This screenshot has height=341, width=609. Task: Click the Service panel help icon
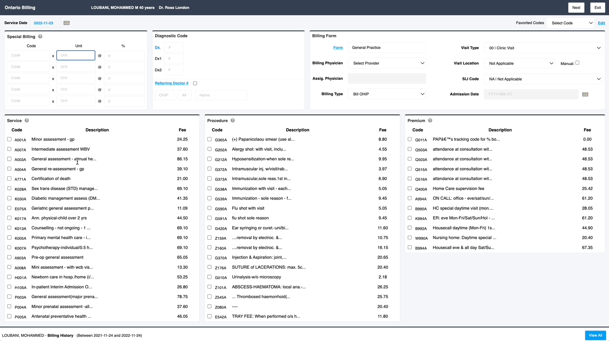tap(26, 120)
